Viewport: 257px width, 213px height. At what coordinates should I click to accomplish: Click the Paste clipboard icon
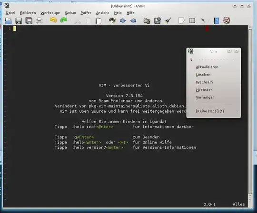[99, 21]
